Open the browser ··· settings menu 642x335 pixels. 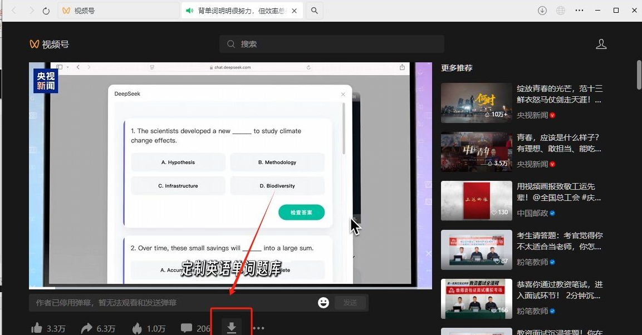pos(579,10)
